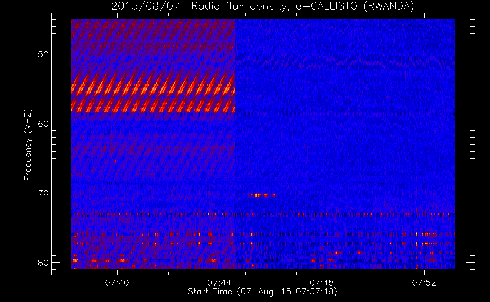
Task: Click the plot title mentioning e-CALLISTO (RWANDA)
Action: click(263, 6)
